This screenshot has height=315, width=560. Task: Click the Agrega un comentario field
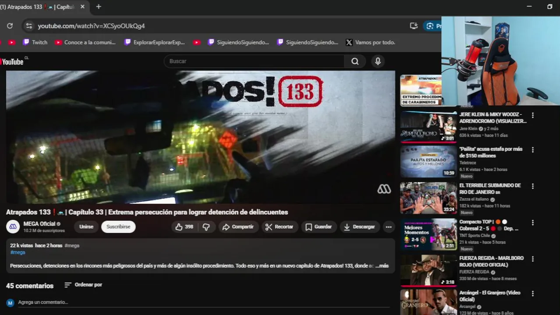pos(204,302)
